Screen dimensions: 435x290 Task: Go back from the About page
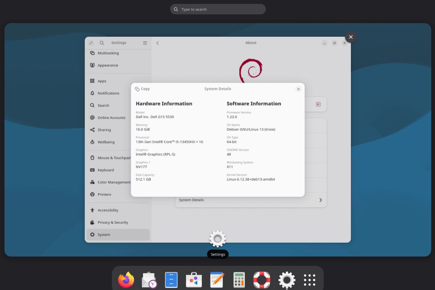click(x=158, y=43)
